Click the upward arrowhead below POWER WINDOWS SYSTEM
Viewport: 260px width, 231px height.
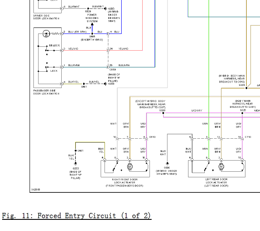click(92, 24)
